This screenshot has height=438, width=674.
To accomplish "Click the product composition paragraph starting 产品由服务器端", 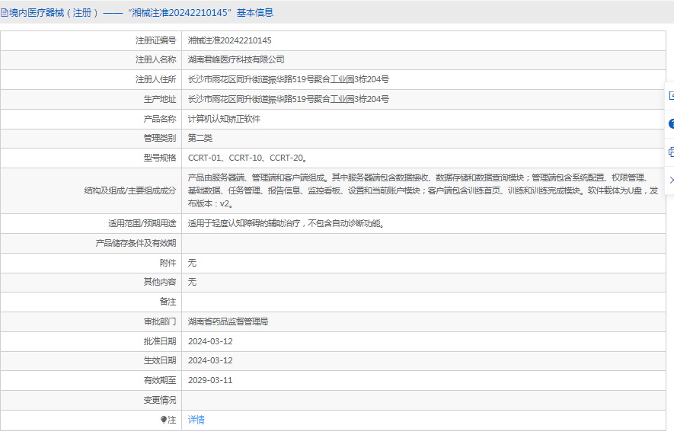I will pos(423,190).
